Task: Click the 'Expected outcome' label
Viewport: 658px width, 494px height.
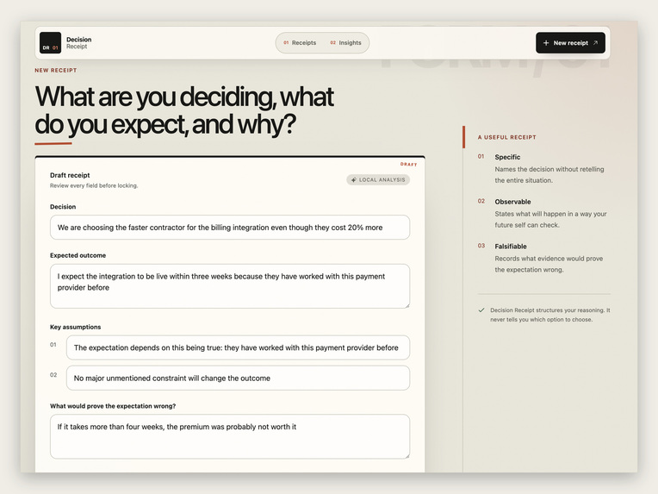Action: 78,255
